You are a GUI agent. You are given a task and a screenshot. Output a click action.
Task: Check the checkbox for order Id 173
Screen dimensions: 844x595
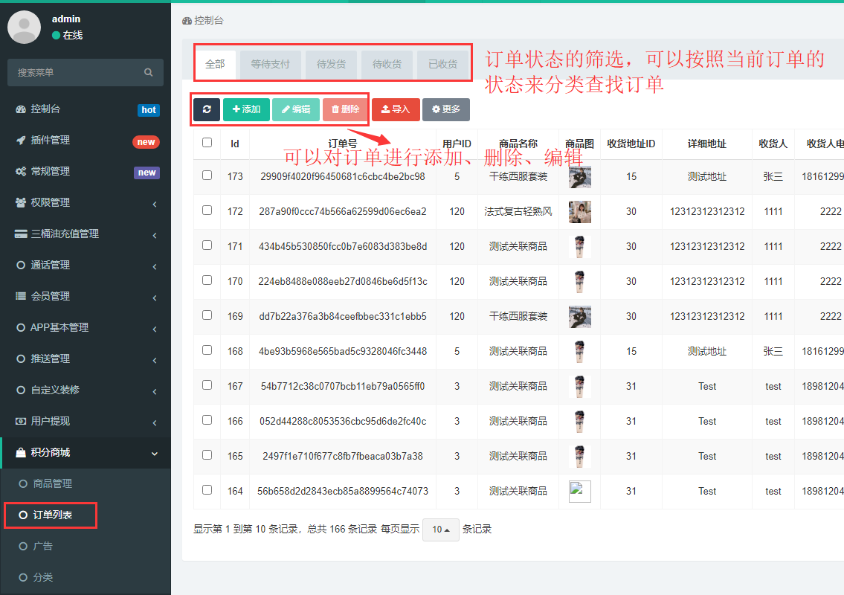(207, 176)
